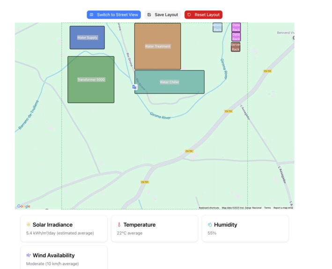This screenshot has width=332, height=269.
Task: Click the Temperature thermometer icon
Action: click(x=119, y=224)
